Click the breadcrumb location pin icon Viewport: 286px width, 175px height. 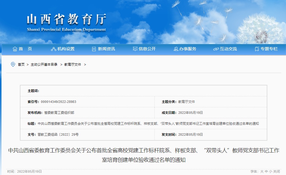coord(13,64)
